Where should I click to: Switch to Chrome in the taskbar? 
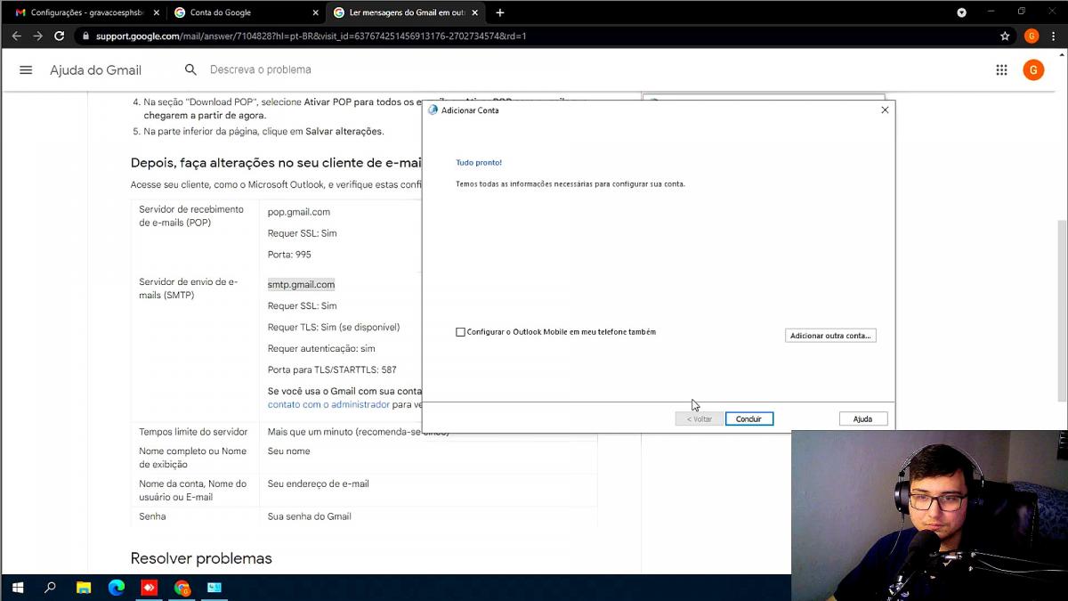click(x=182, y=588)
